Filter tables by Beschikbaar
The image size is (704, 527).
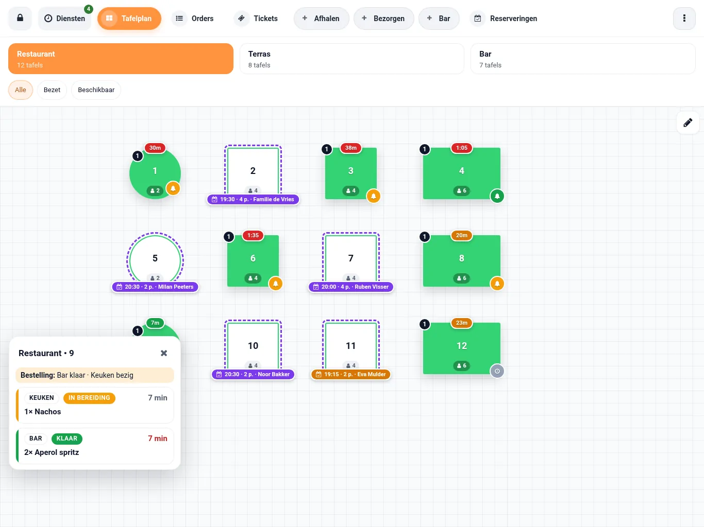[96, 90]
